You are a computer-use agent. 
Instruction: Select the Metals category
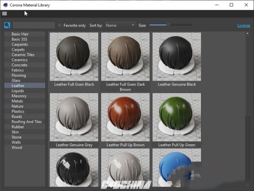pos(25,101)
